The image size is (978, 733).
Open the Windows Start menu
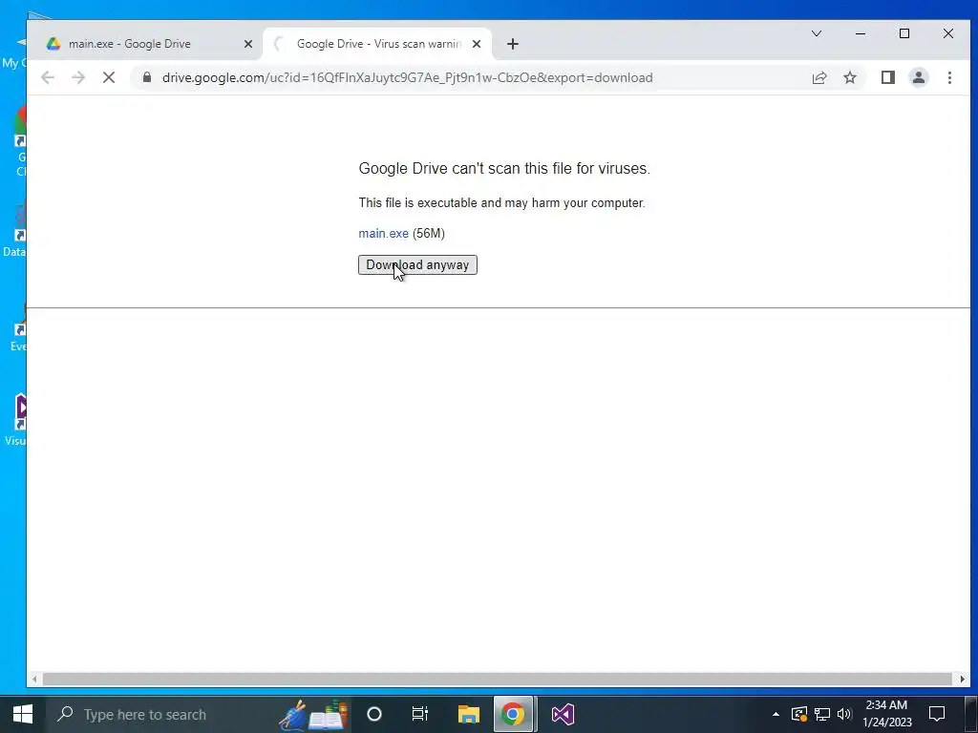pyautogui.click(x=23, y=714)
